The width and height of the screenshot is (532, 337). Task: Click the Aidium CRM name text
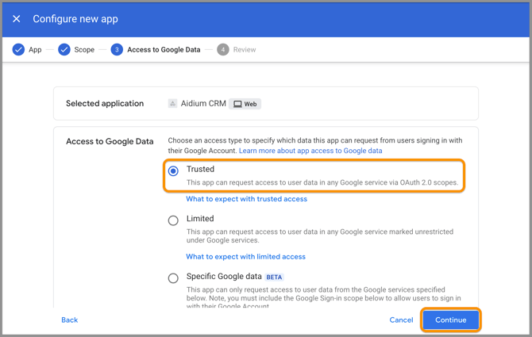coord(203,104)
